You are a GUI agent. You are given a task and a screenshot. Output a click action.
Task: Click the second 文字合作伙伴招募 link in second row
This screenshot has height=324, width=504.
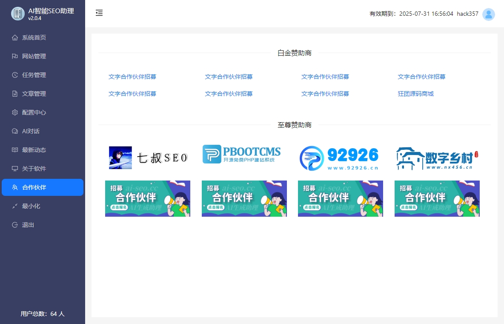point(229,94)
